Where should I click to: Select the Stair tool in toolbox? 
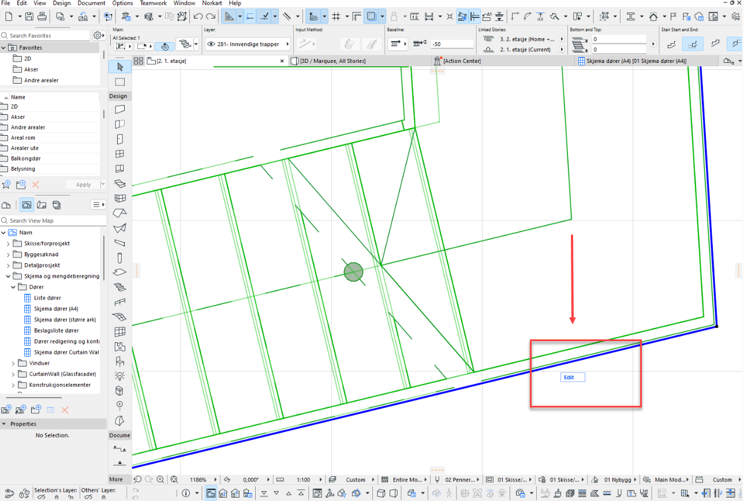[120, 287]
